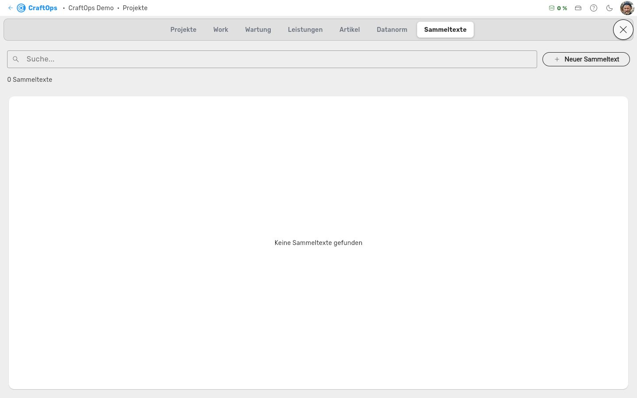
Task: Open the Wartung tab
Action: click(x=258, y=30)
